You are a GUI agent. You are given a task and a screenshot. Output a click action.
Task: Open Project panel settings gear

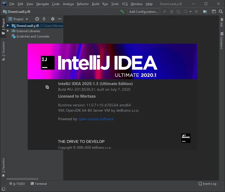pos(53,19)
